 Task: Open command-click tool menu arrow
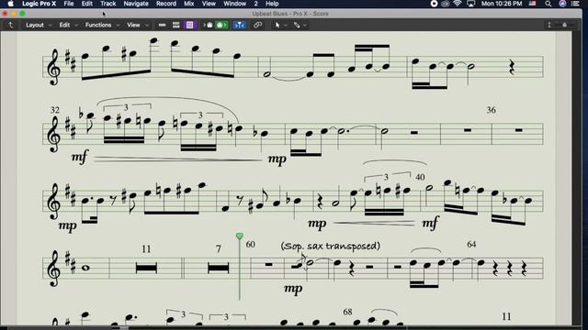[305, 25]
